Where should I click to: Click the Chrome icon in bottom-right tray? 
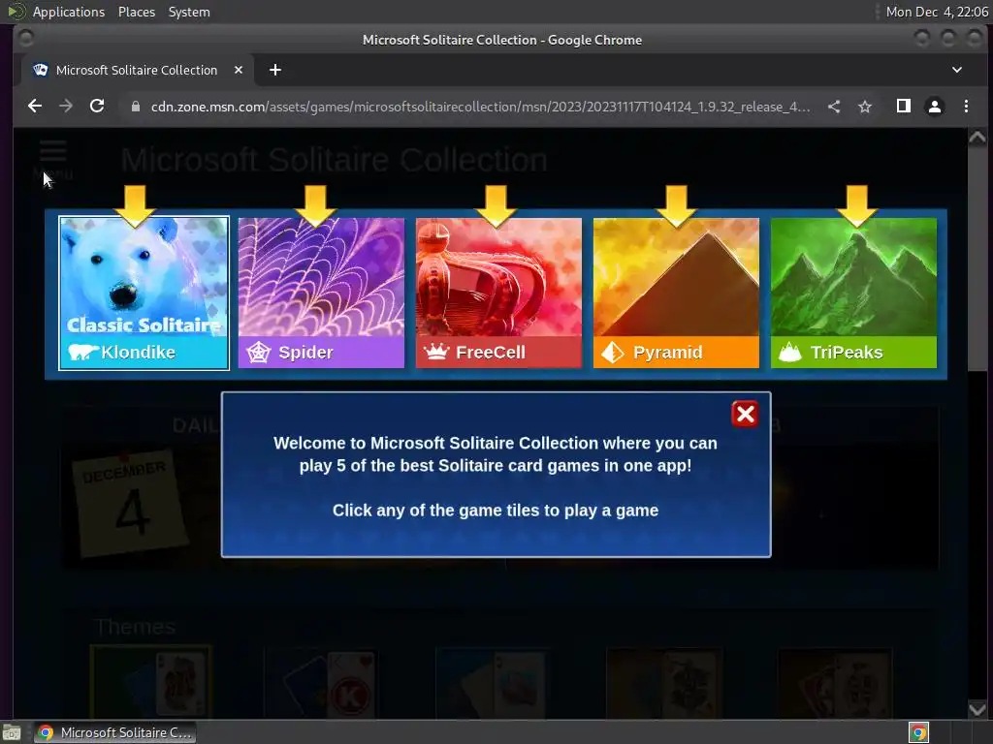[918, 732]
